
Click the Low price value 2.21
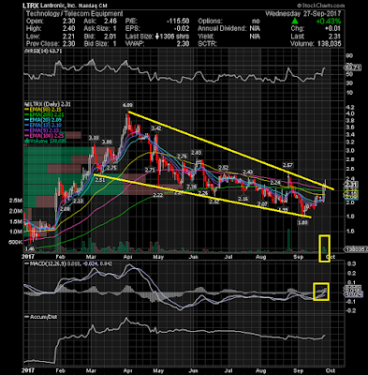click(68, 37)
